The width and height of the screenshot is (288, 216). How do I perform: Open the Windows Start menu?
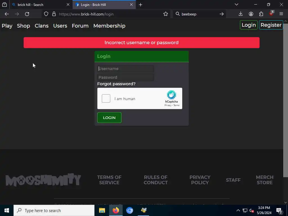(x=7, y=210)
